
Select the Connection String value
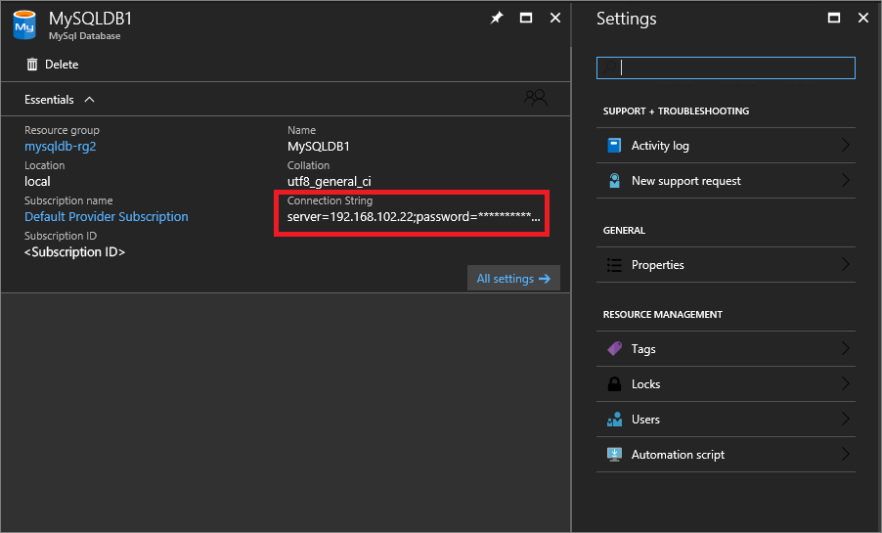point(413,217)
